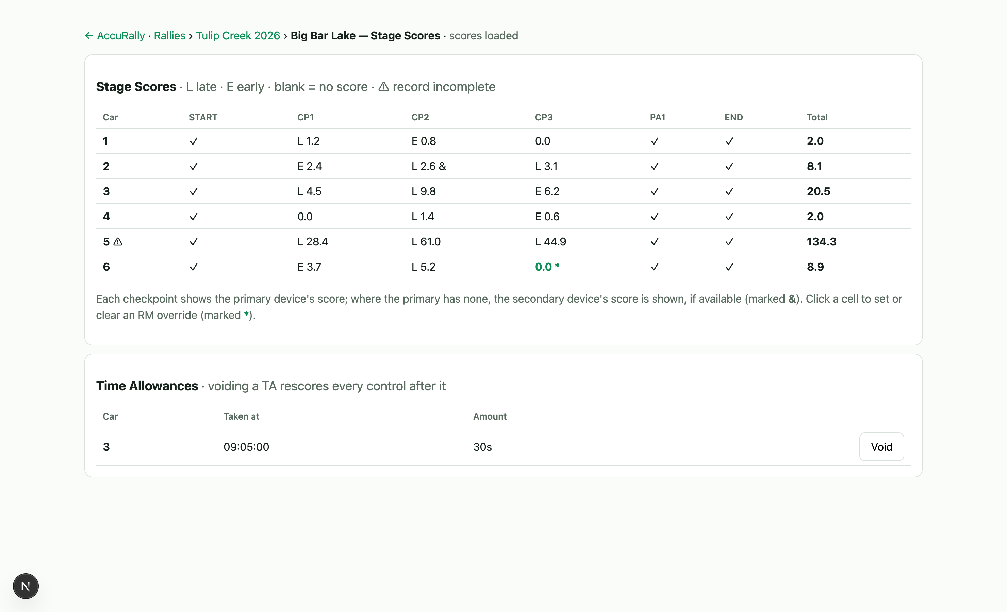1007x612 pixels.
Task: Click car 5's total 134.3
Action: (822, 242)
